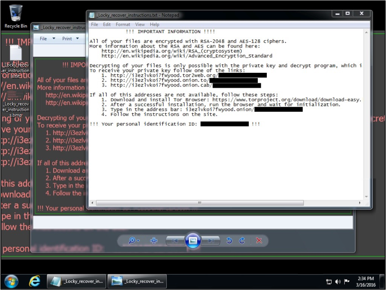Switch to Notepad taskbar button
This screenshot has height=290, width=386.
[77, 281]
